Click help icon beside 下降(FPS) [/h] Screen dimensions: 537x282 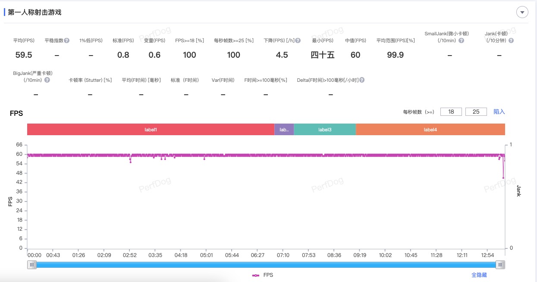(298, 40)
